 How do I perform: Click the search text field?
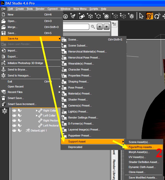pyautogui.click(x=76, y=27)
